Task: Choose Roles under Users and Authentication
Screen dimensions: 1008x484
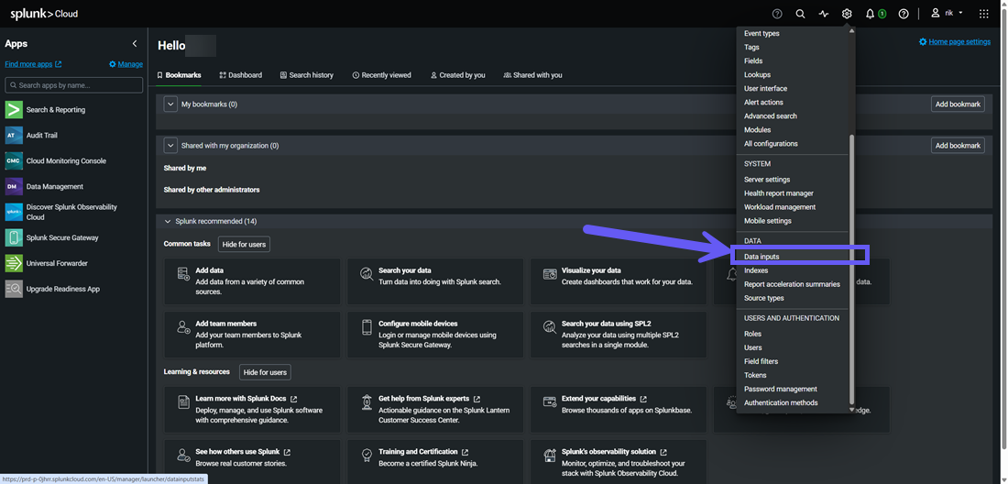Action: pyautogui.click(x=752, y=335)
